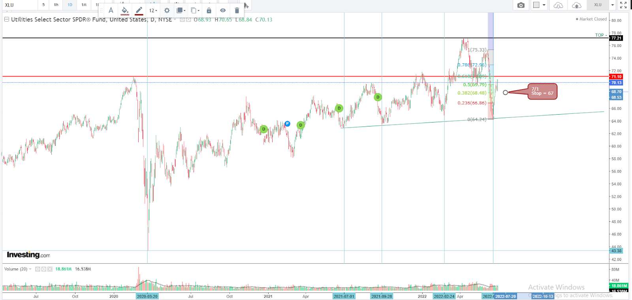Click the blue P marker on chart

click(x=287, y=124)
